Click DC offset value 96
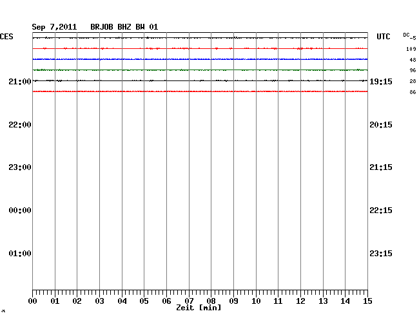This screenshot has width=419, height=318. click(413, 70)
